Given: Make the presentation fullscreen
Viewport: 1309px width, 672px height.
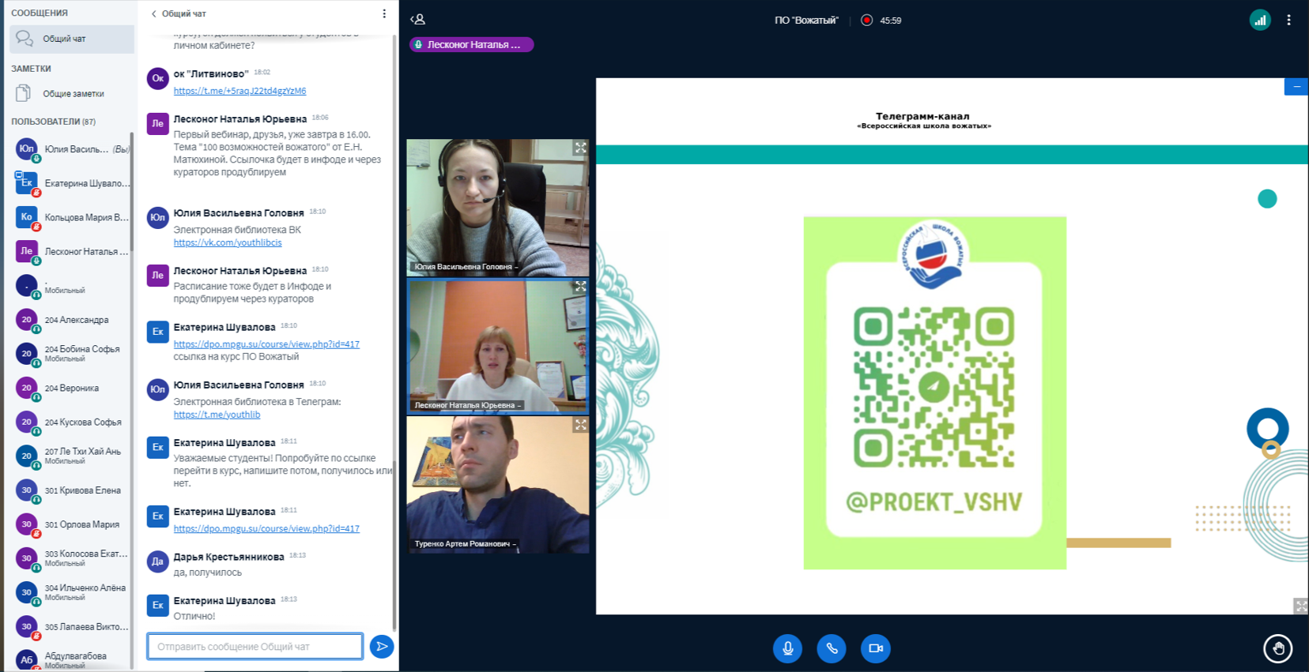Looking at the screenshot, I should 1300,606.
